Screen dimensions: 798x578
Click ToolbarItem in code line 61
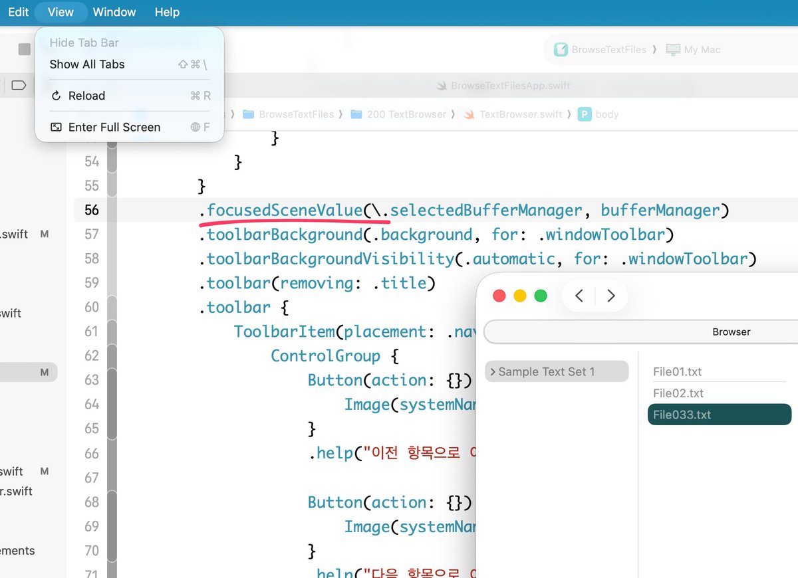pyautogui.click(x=284, y=332)
